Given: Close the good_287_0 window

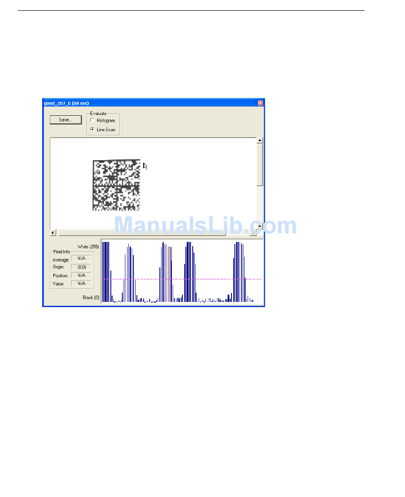Looking at the screenshot, I should click(260, 103).
